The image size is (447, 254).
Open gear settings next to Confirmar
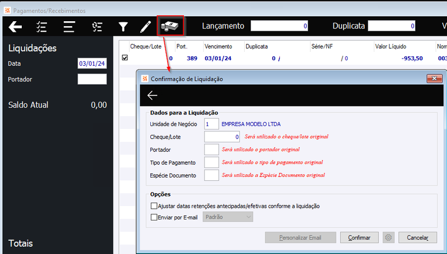point(388,237)
